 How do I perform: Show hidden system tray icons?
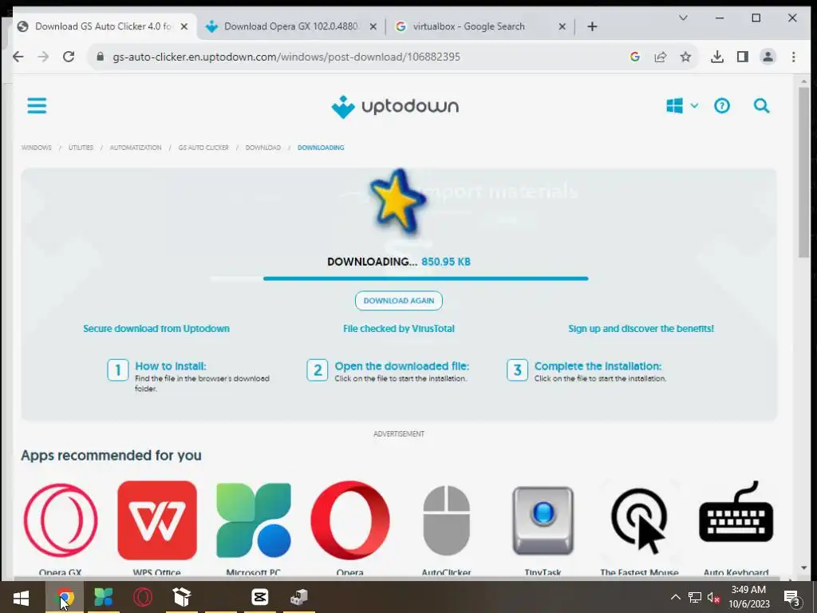point(675,597)
